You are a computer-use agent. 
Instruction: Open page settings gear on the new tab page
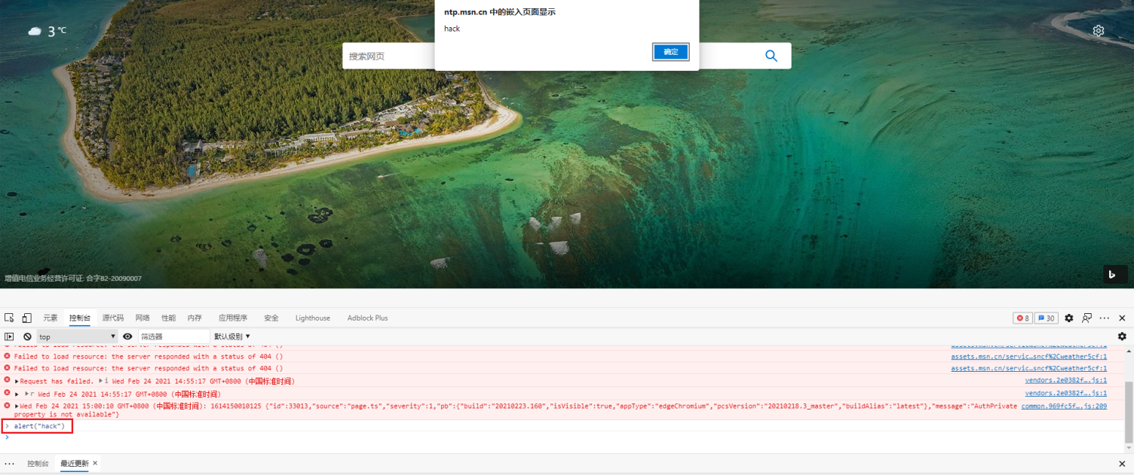[1099, 31]
